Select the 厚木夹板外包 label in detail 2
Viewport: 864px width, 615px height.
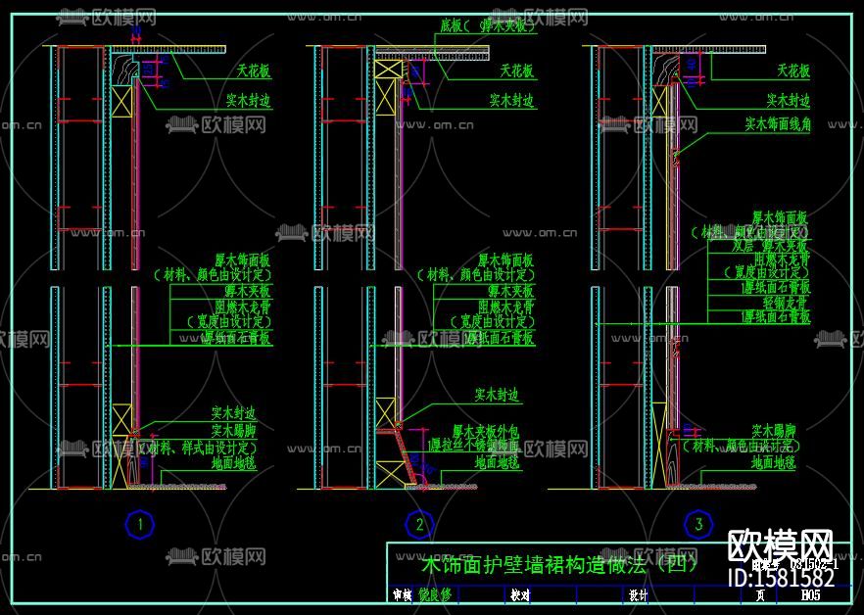coord(486,430)
